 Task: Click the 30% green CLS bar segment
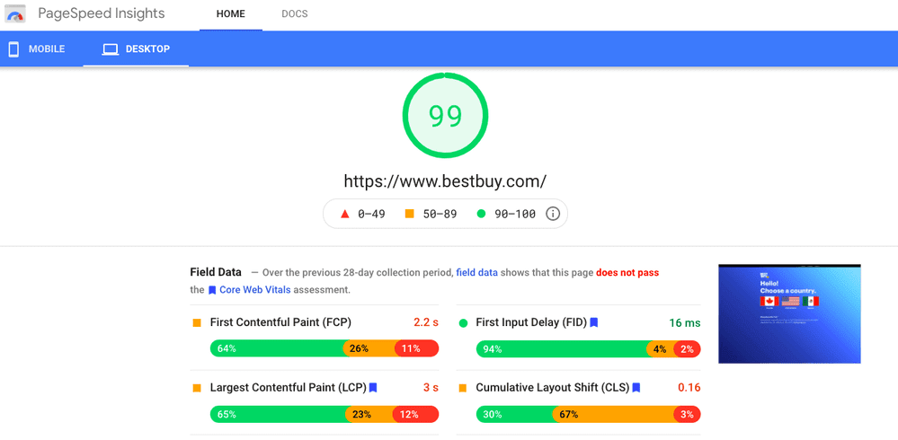click(x=514, y=414)
